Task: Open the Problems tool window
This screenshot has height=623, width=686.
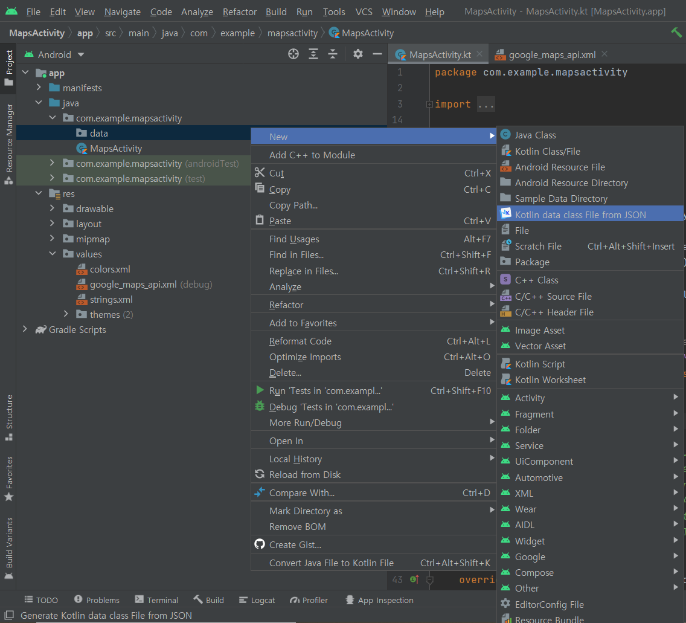Action: click(x=97, y=600)
